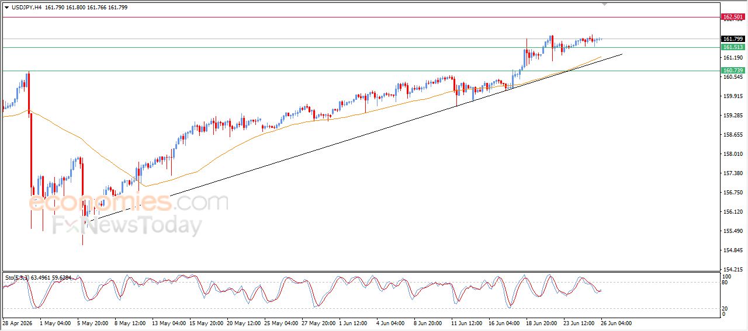Click the Sto(5,3,3) indicator label
Screen dimensions: 748x331
click(x=17, y=278)
